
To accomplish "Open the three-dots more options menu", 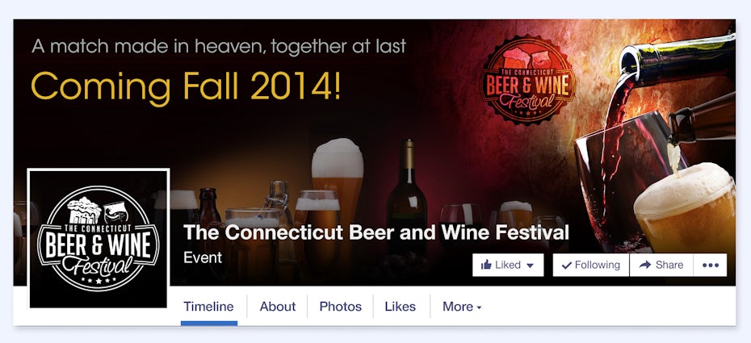I will [x=711, y=265].
